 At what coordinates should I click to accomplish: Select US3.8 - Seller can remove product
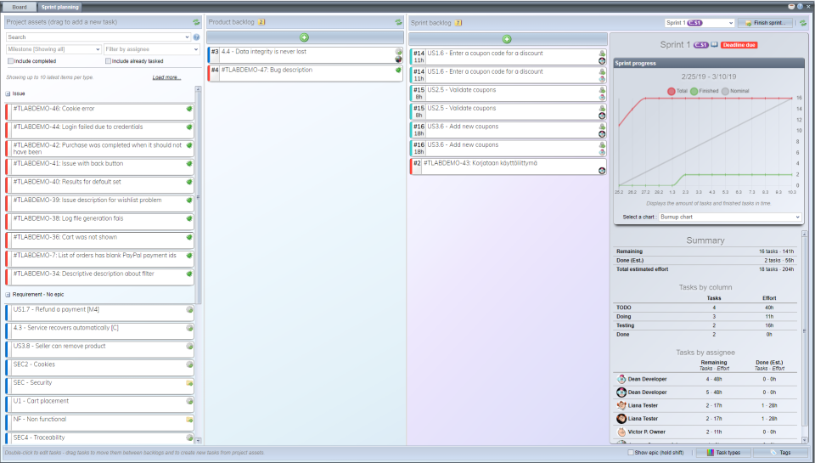100,349
